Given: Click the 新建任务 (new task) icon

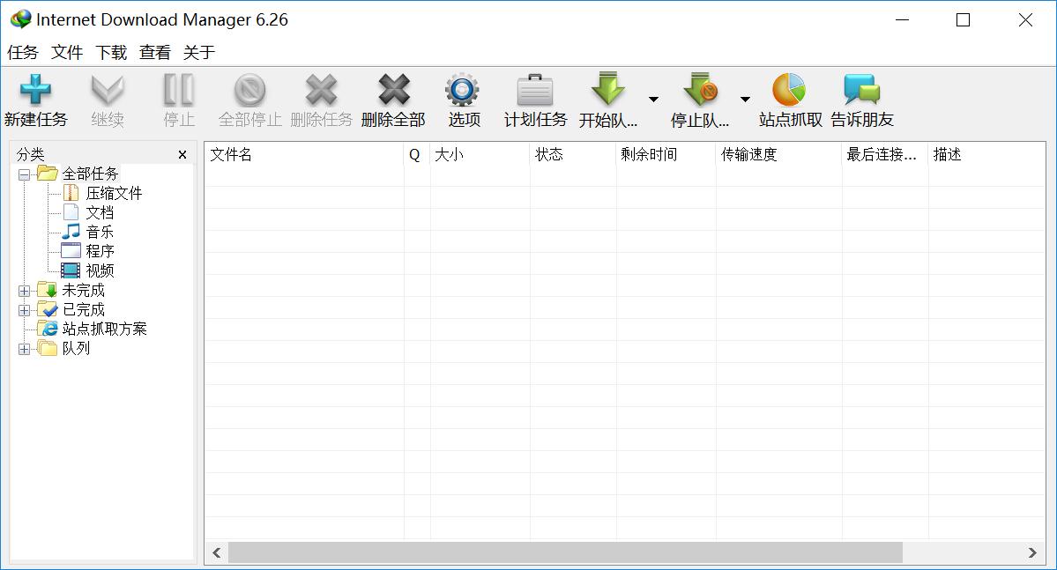Looking at the screenshot, I should tap(35, 91).
